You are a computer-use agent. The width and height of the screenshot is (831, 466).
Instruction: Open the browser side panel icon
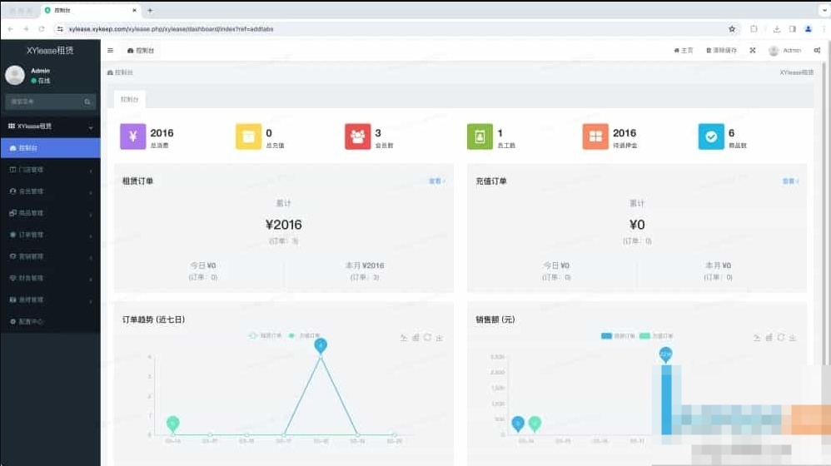tap(793, 29)
